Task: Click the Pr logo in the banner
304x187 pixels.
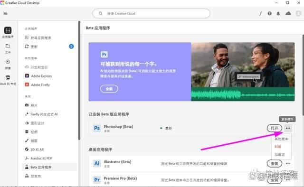Action: [x=104, y=55]
